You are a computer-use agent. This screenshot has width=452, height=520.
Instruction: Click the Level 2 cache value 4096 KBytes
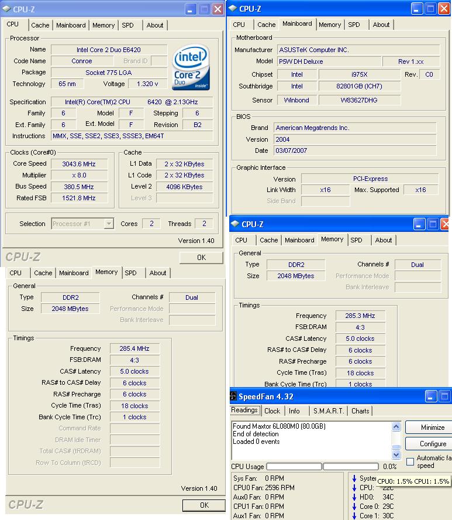(x=184, y=187)
